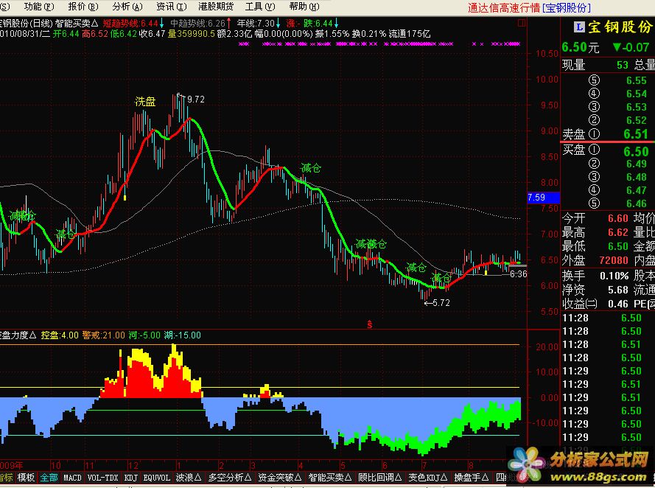Open the 资讯(I) menu

pos(171,7)
